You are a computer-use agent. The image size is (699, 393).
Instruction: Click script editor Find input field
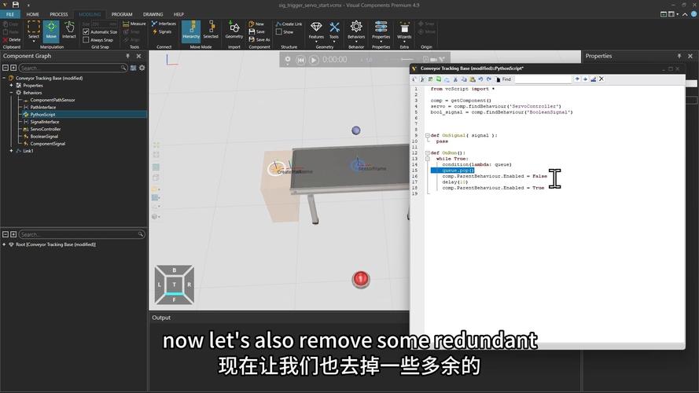point(543,79)
